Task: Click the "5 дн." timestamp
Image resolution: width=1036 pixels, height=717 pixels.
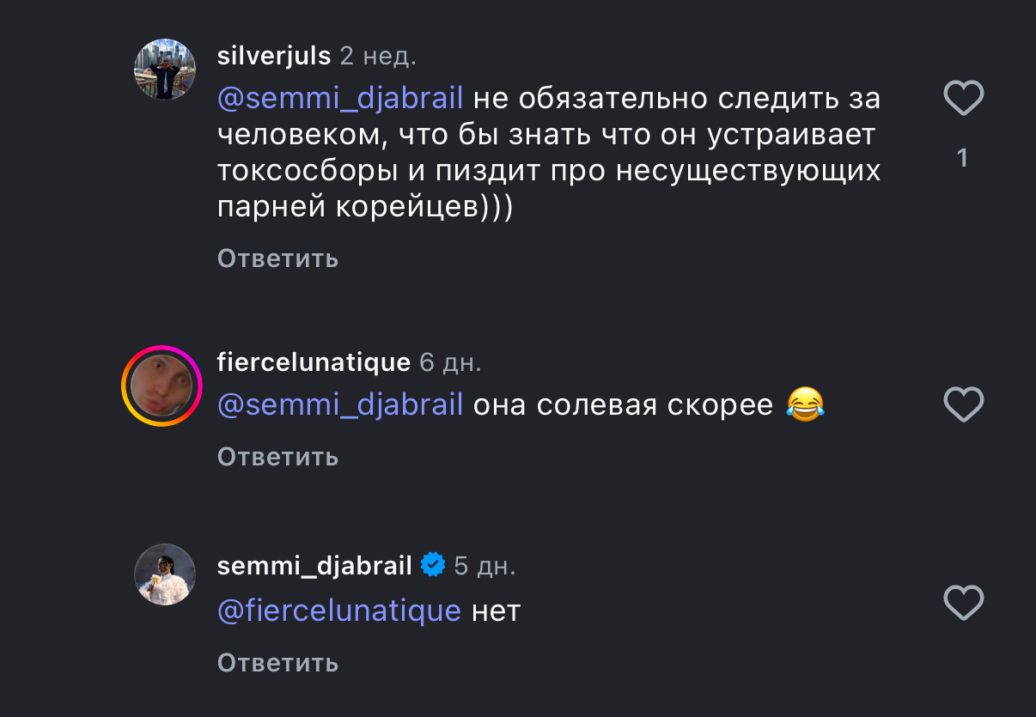Action: tap(484, 567)
